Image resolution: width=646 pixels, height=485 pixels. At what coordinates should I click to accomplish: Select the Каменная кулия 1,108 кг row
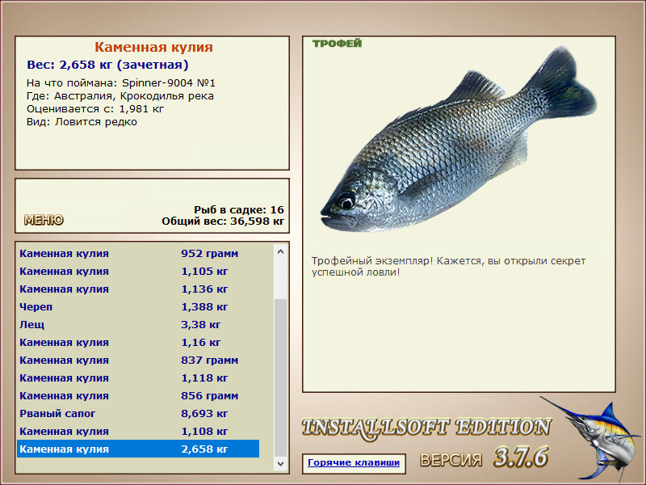point(138,431)
